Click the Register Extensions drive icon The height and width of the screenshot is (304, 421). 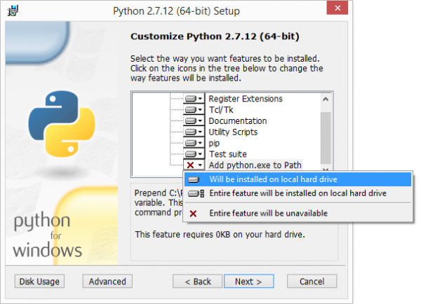pyautogui.click(x=190, y=99)
